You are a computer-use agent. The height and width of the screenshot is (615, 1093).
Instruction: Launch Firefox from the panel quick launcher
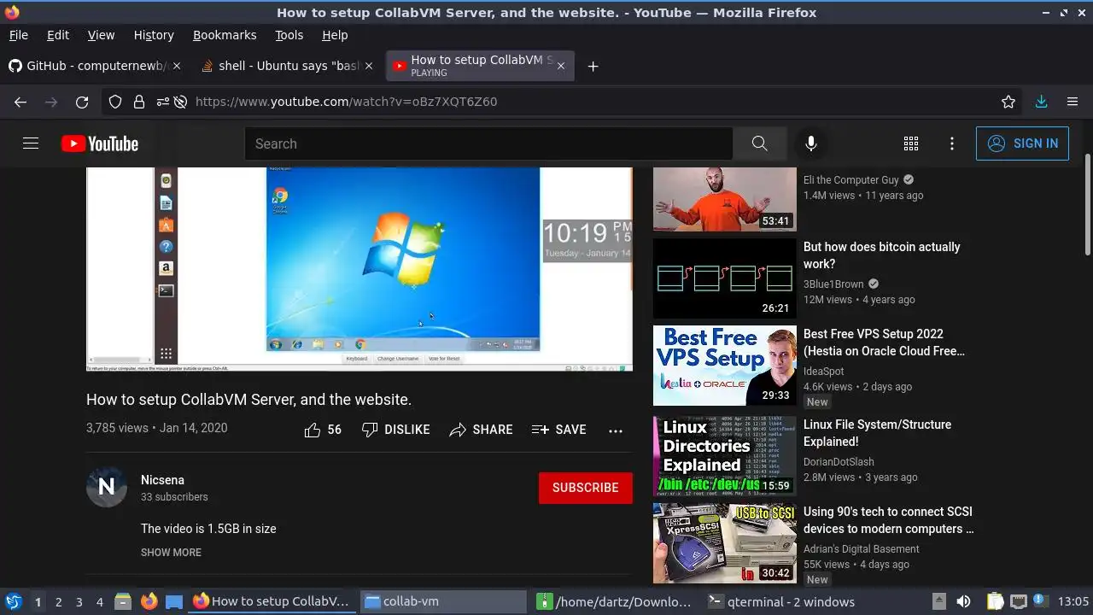[x=149, y=601]
